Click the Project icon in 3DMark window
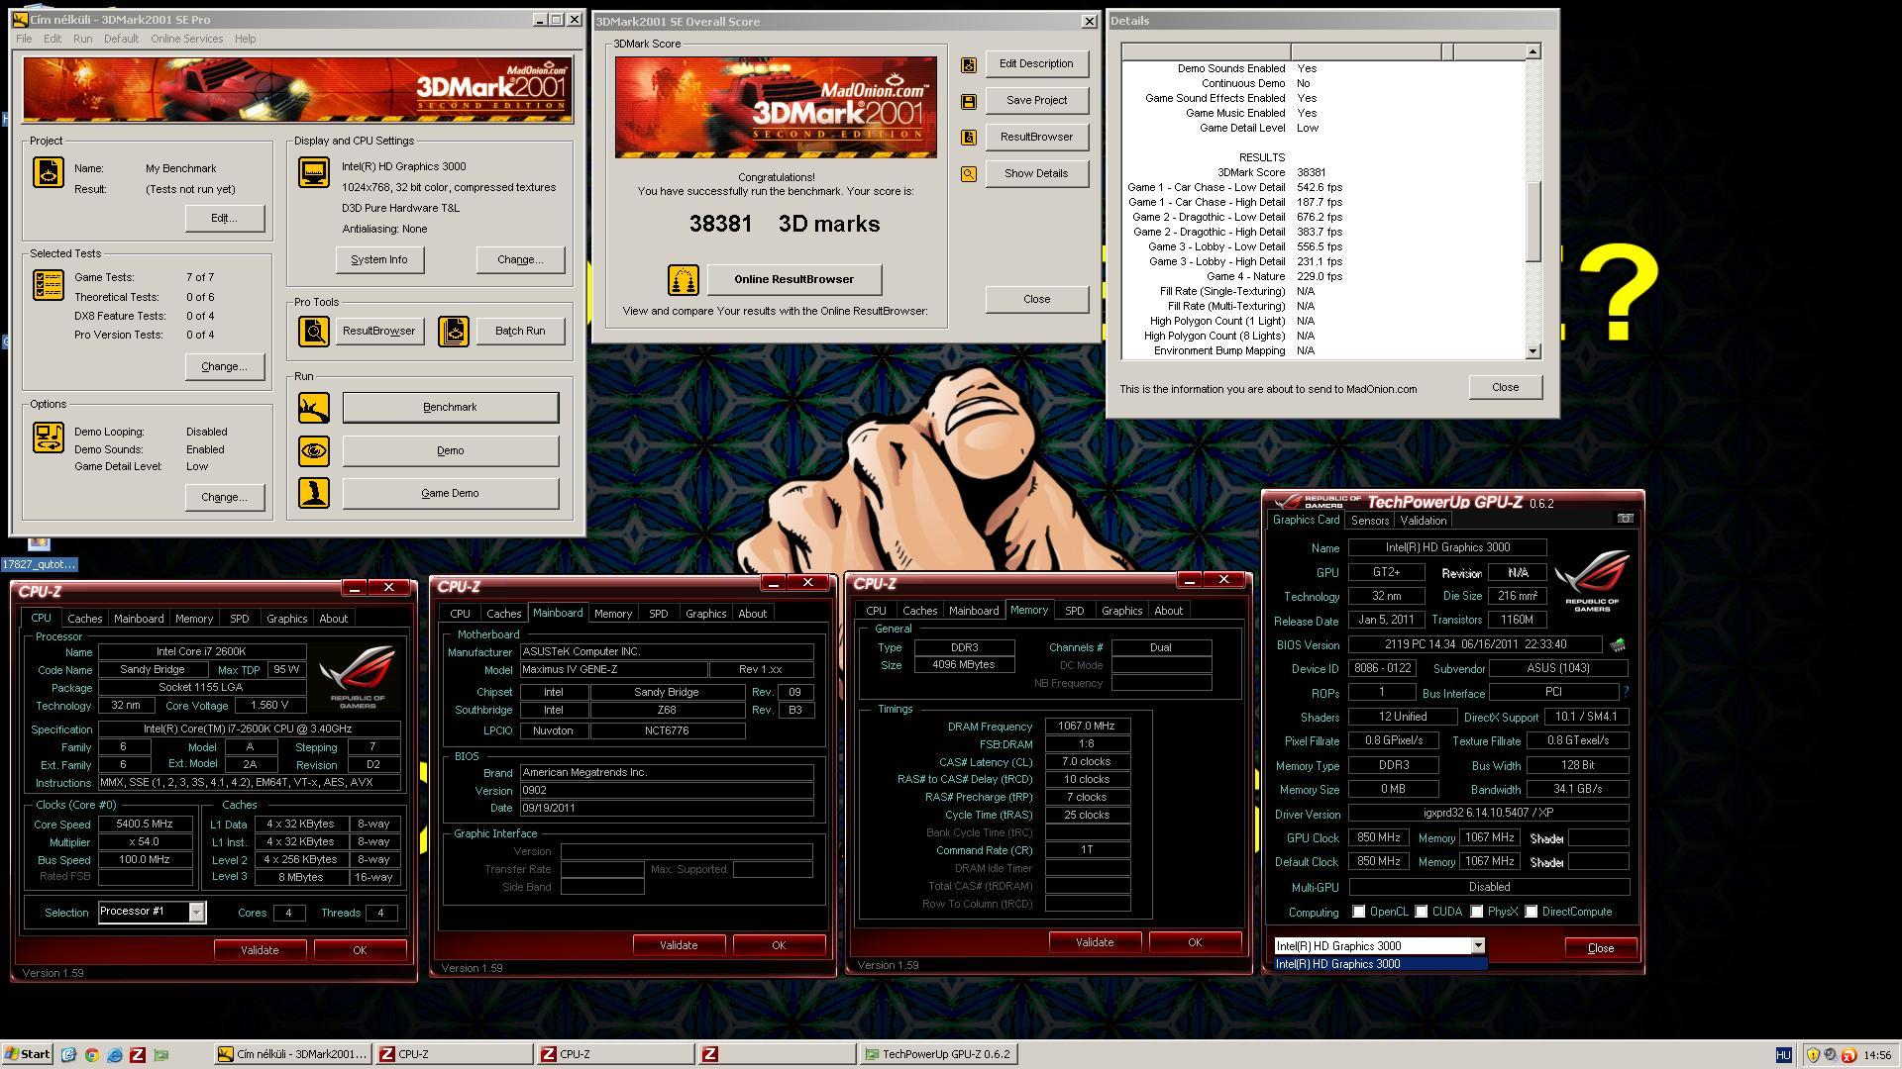1902x1069 pixels. coord(48,172)
